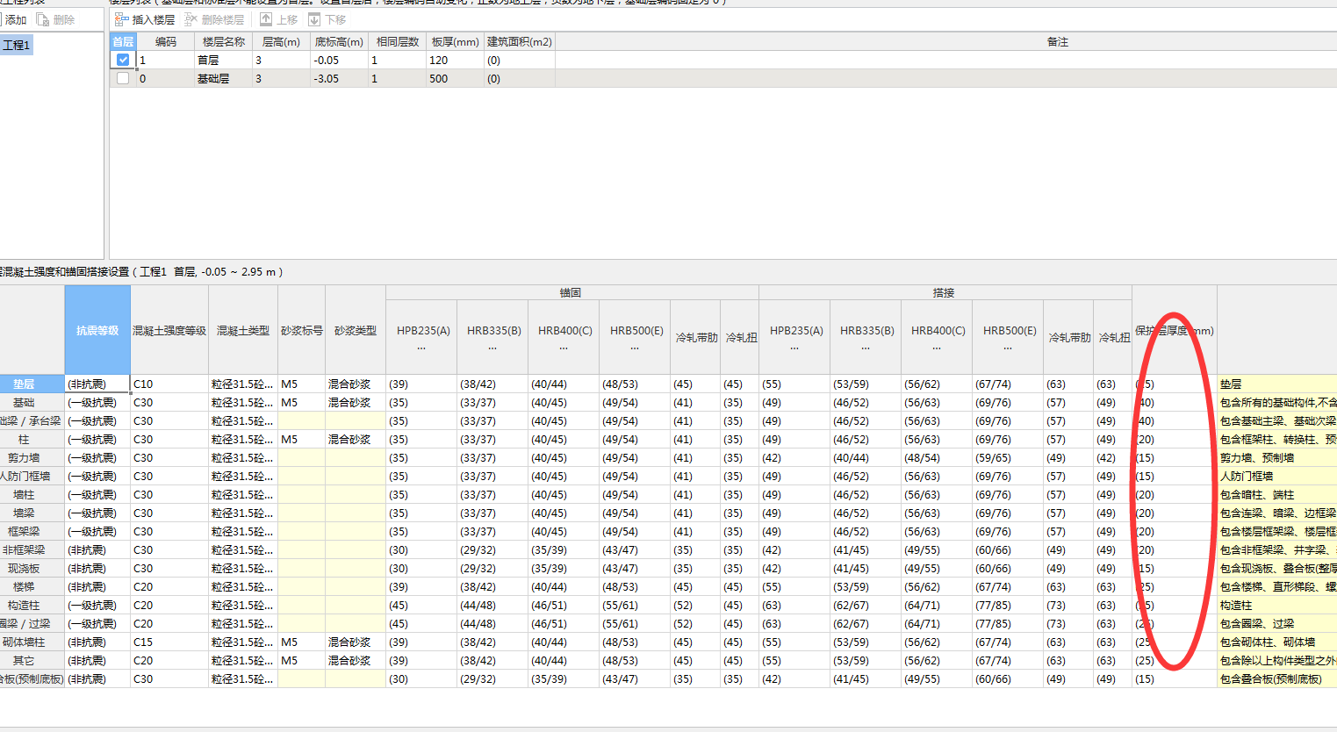Click the highlighted 抗震等级 column header
Screen dimensions: 1337x732
(97, 330)
